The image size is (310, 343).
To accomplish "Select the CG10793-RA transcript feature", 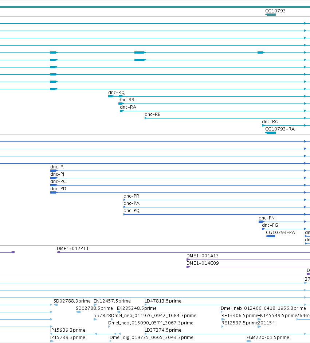I will [x=270, y=133].
